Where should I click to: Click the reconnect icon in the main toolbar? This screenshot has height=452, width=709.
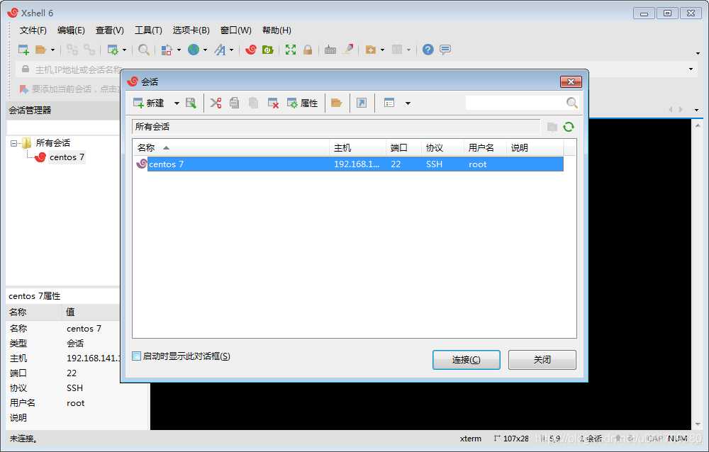coord(89,50)
